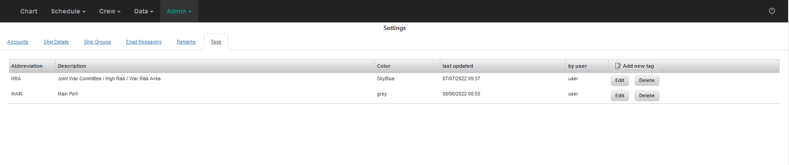Go to the Chart page
Viewport: 789px width, 165px height.
[29, 11]
